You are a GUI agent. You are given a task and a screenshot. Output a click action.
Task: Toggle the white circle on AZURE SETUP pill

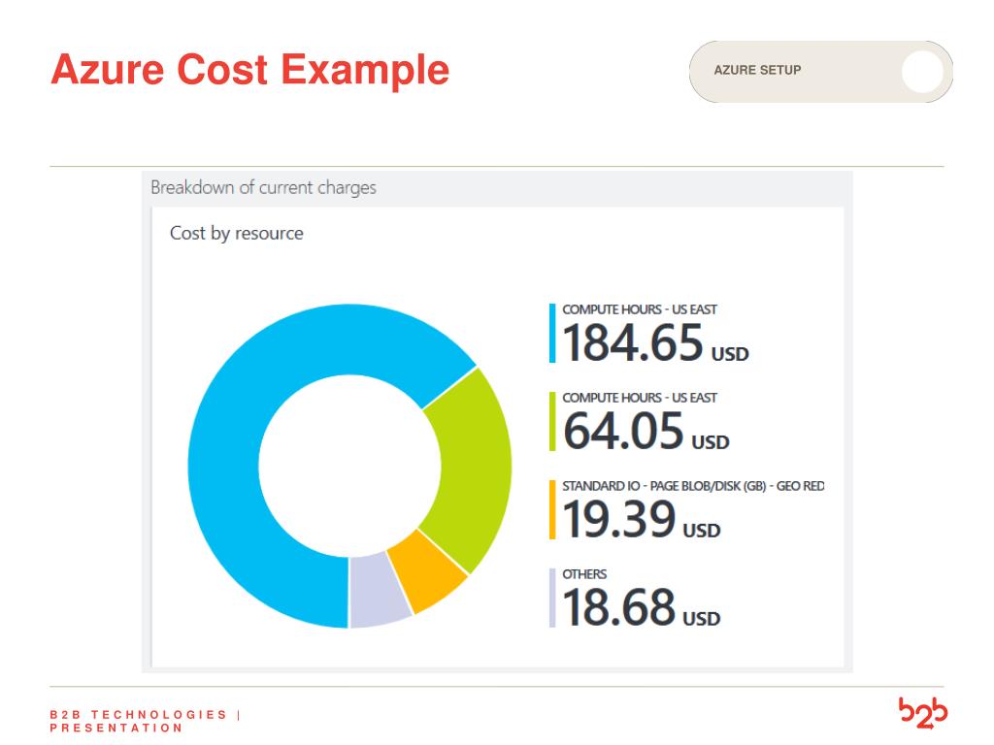922,72
